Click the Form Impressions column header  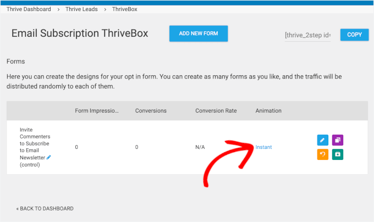click(x=97, y=110)
